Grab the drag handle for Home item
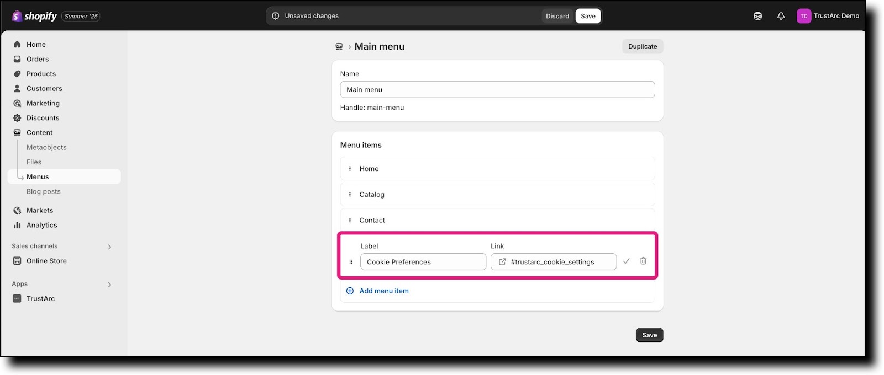884x375 pixels. coord(350,169)
